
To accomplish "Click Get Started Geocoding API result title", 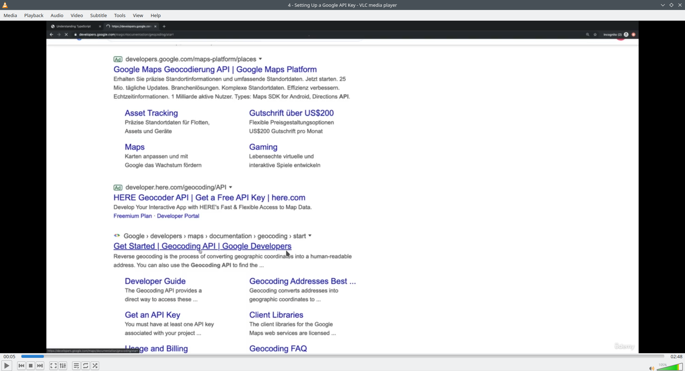I will click(202, 246).
